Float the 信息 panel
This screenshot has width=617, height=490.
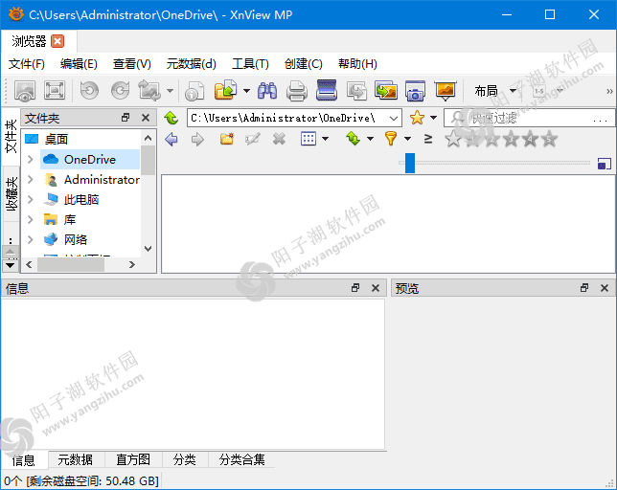(355, 288)
